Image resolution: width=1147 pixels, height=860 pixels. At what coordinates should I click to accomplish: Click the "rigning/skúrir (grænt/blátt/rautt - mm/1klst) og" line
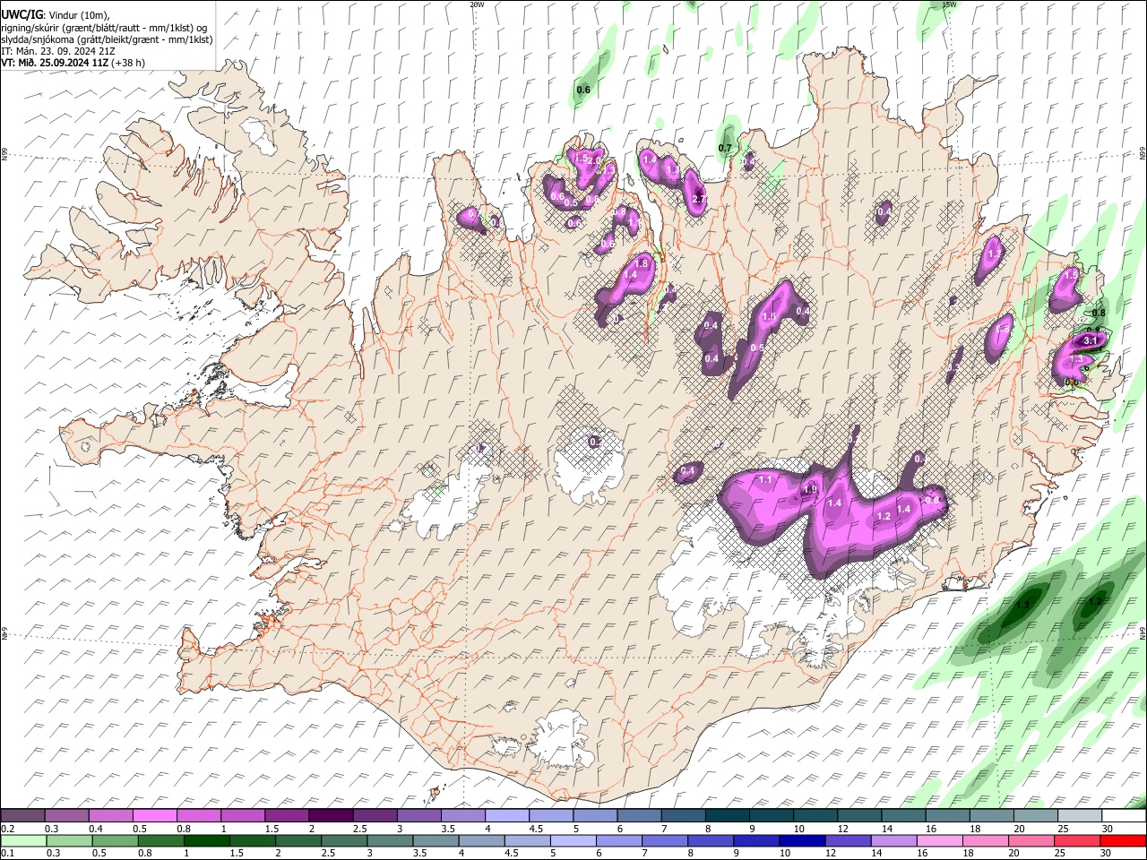point(104,28)
